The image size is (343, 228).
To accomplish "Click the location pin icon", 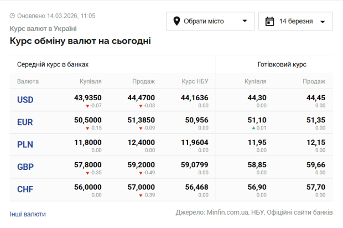I will 177,22.
